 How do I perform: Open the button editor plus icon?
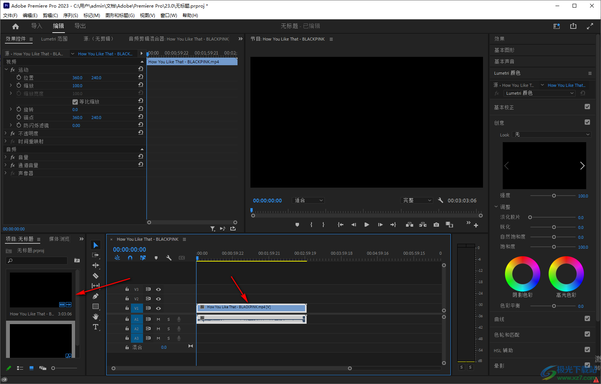point(476,225)
